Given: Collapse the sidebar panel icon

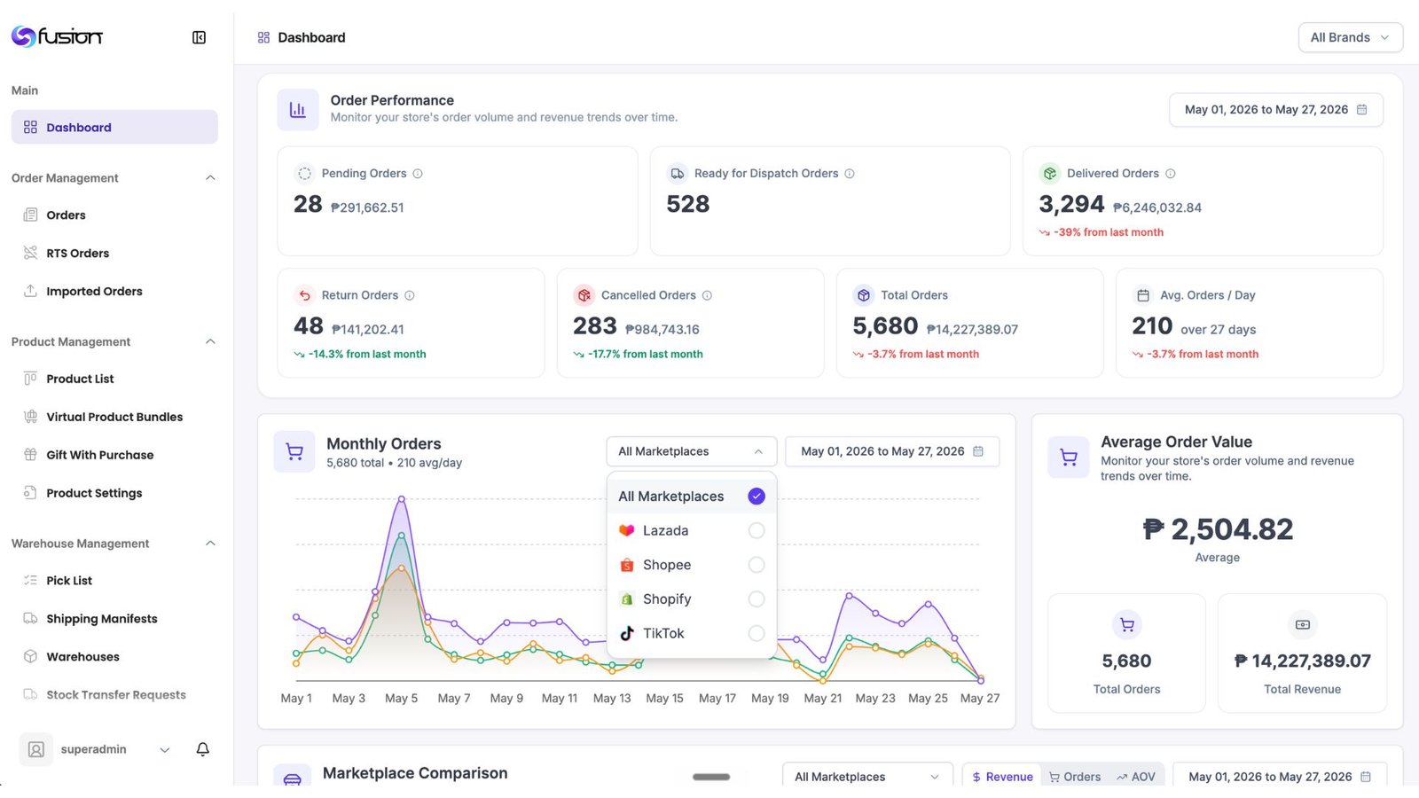Looking at the screenshot, I should pos(199,37).
